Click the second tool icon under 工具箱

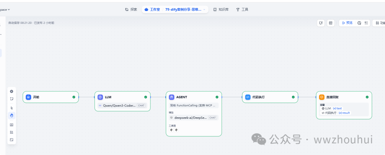pos(176,130)
